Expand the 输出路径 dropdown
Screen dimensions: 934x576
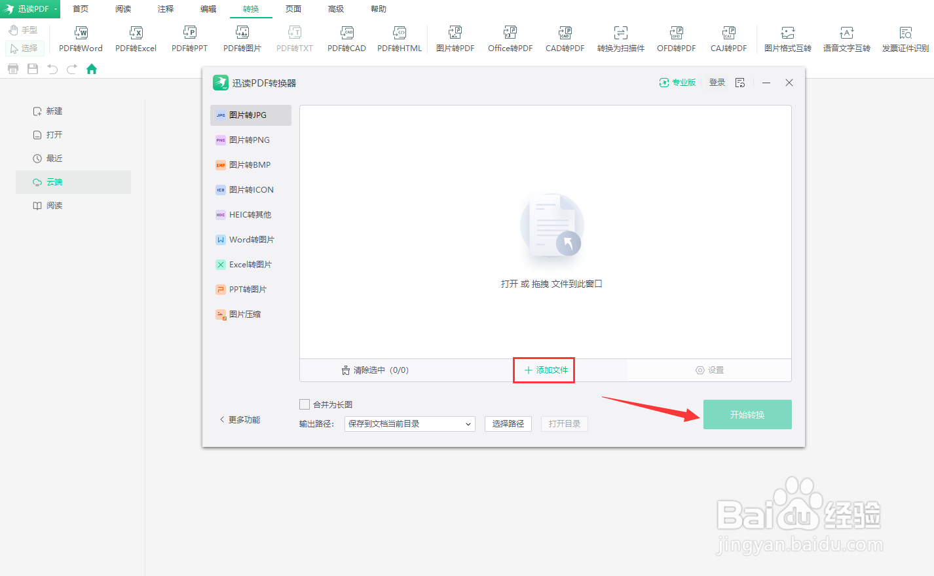tap(410, 424)
